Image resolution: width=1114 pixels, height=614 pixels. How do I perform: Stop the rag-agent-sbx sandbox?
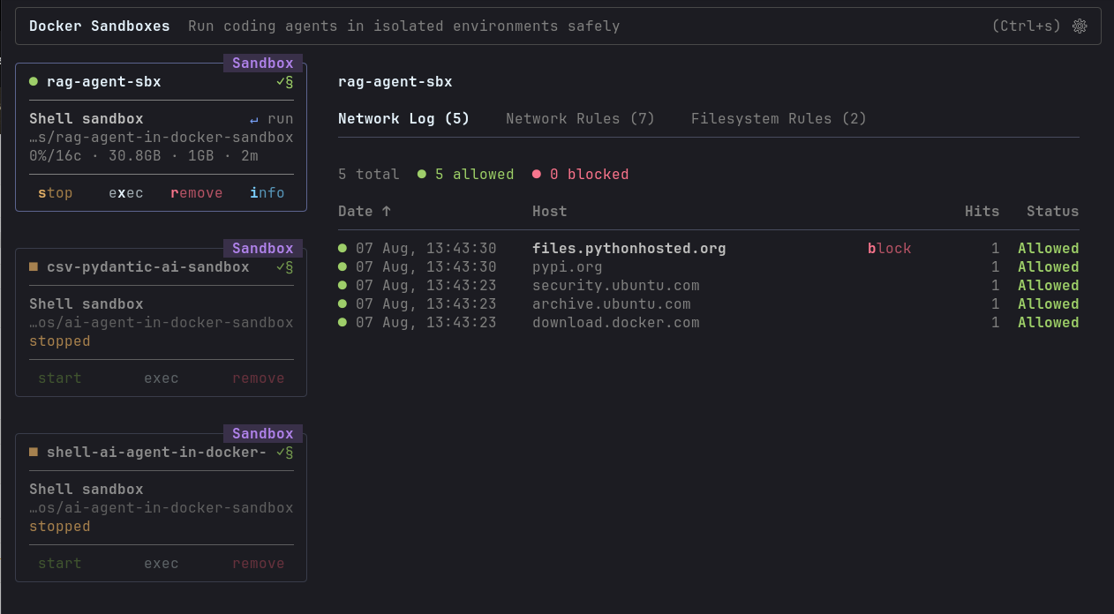pyautogui.click(x=56, y=193)
